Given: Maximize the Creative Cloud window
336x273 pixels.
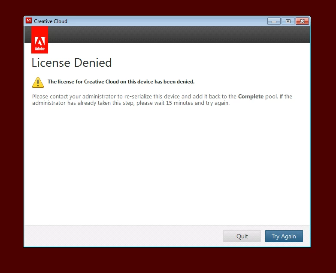Looking at the screenshot, I should [x=288, y=21].
